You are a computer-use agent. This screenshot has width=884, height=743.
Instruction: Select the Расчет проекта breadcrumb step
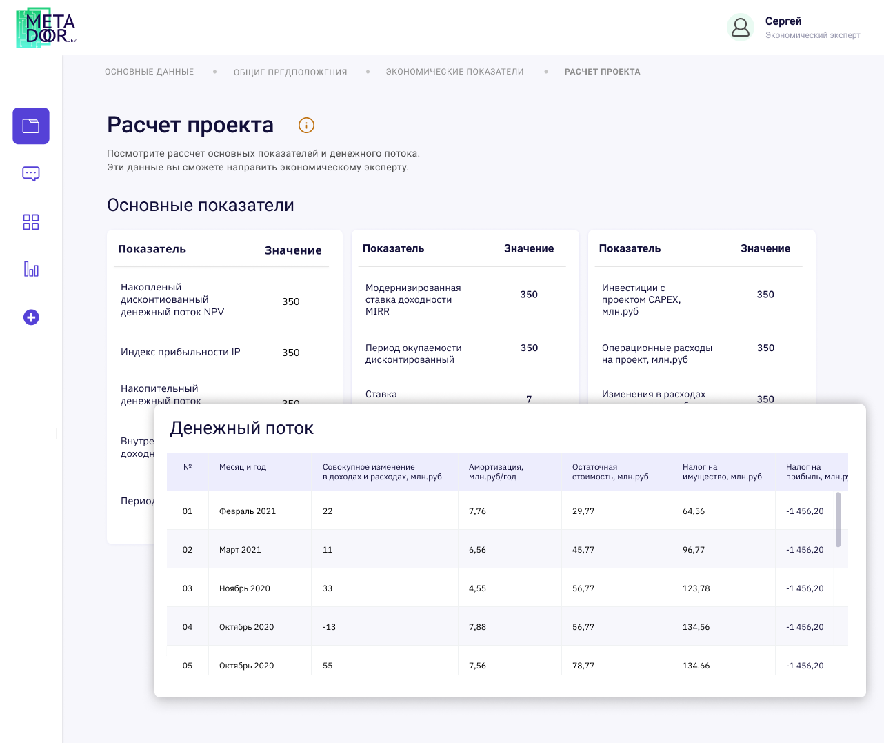coord(603,72)
